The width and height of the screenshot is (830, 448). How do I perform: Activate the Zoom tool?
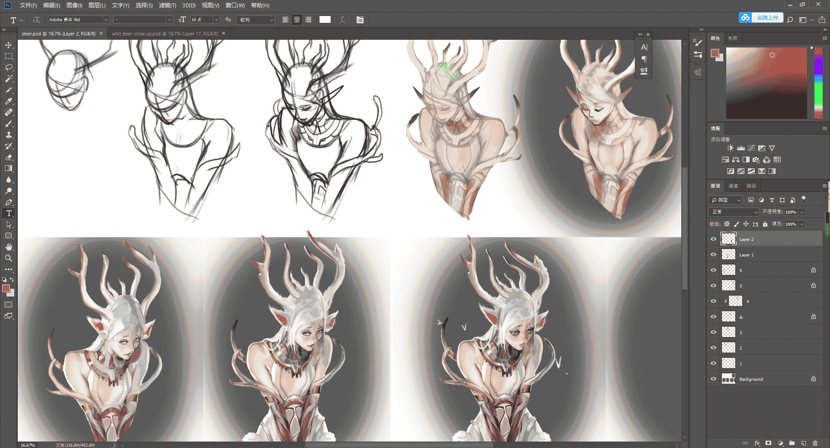coord(9,258)
